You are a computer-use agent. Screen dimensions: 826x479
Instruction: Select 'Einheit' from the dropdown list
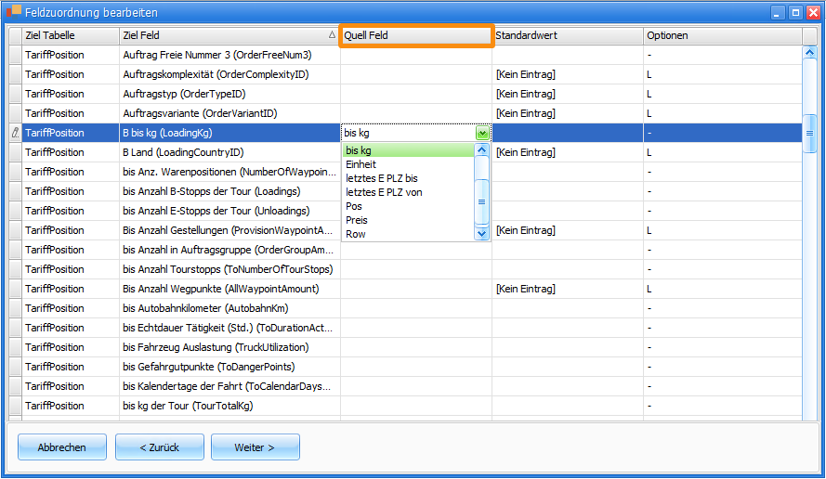click(361, 164)
